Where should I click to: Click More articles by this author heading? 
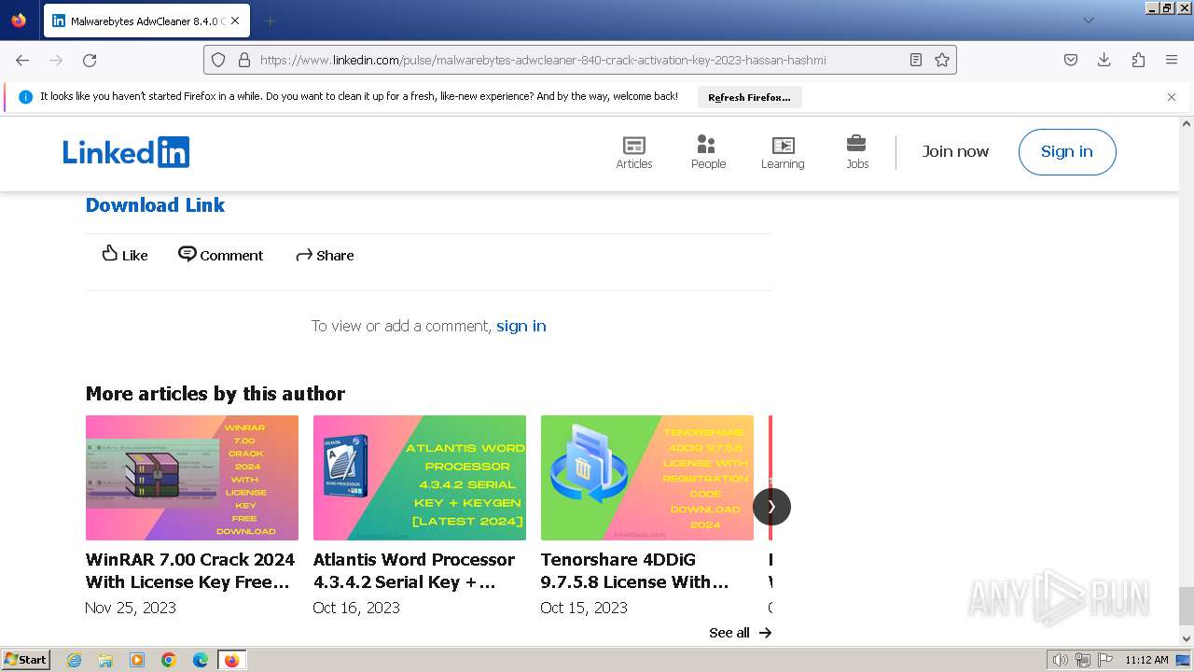coord(215,394)
